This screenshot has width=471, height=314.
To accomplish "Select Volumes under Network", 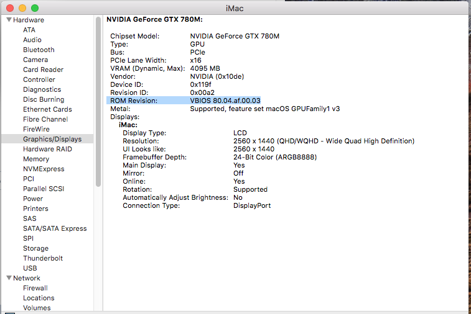I will [x=37, y=308].
